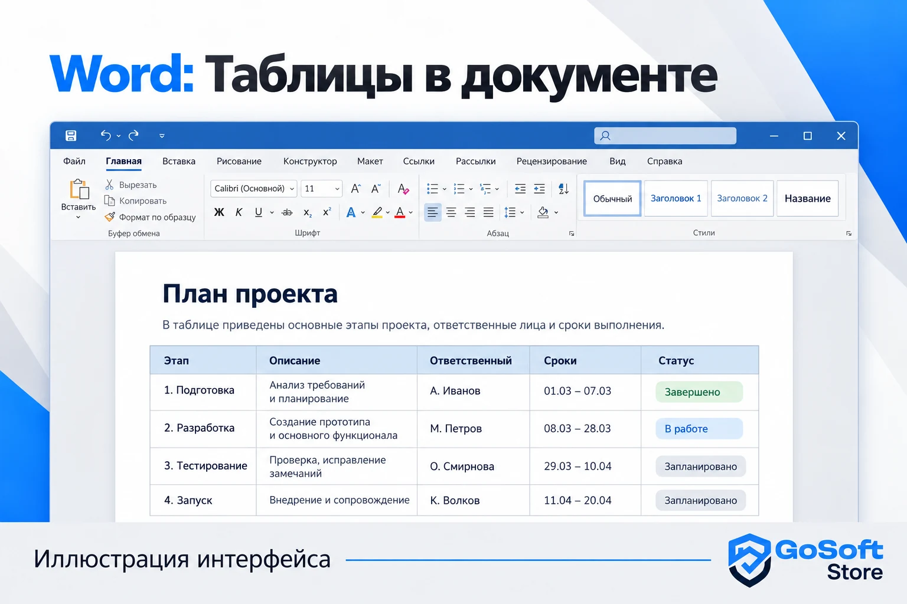Screen dimensions: 907x604
Task: Click the Paste (Вставить) clipboard icon
Action: [x=79, y=190]
